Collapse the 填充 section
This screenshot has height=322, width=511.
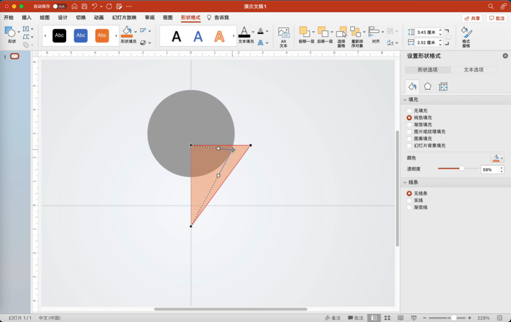(x=405, y=100)
